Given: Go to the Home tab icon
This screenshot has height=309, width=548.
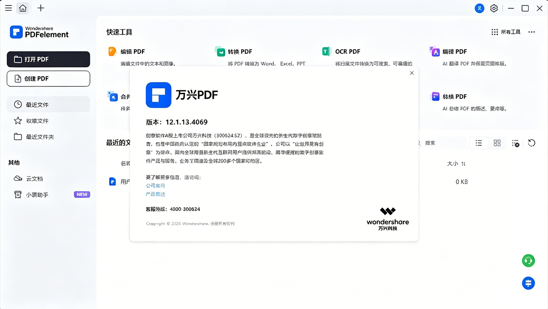Looking at the screenshot, I should tap(23, 8).
